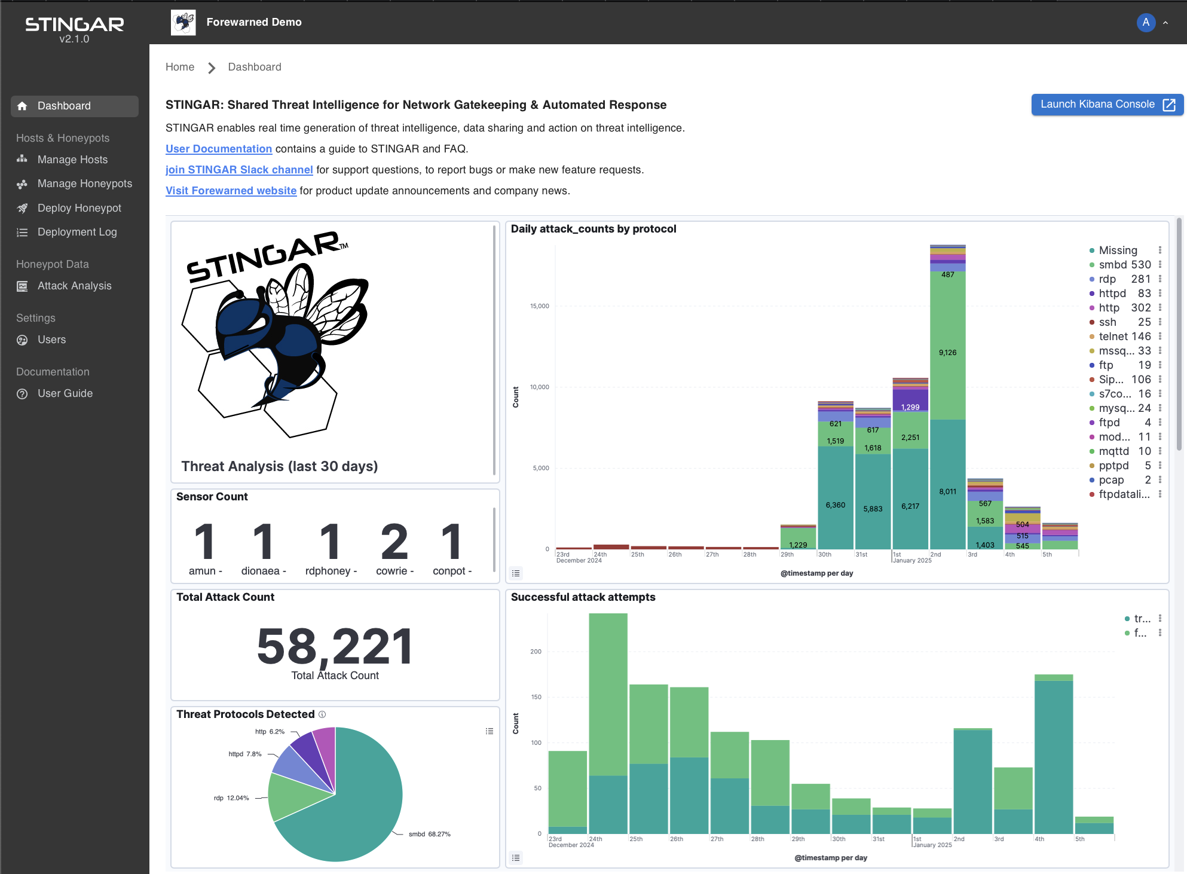Click the ftpdatalisten legend label
Viewport: 1187px width, 874px height.
1124,494
